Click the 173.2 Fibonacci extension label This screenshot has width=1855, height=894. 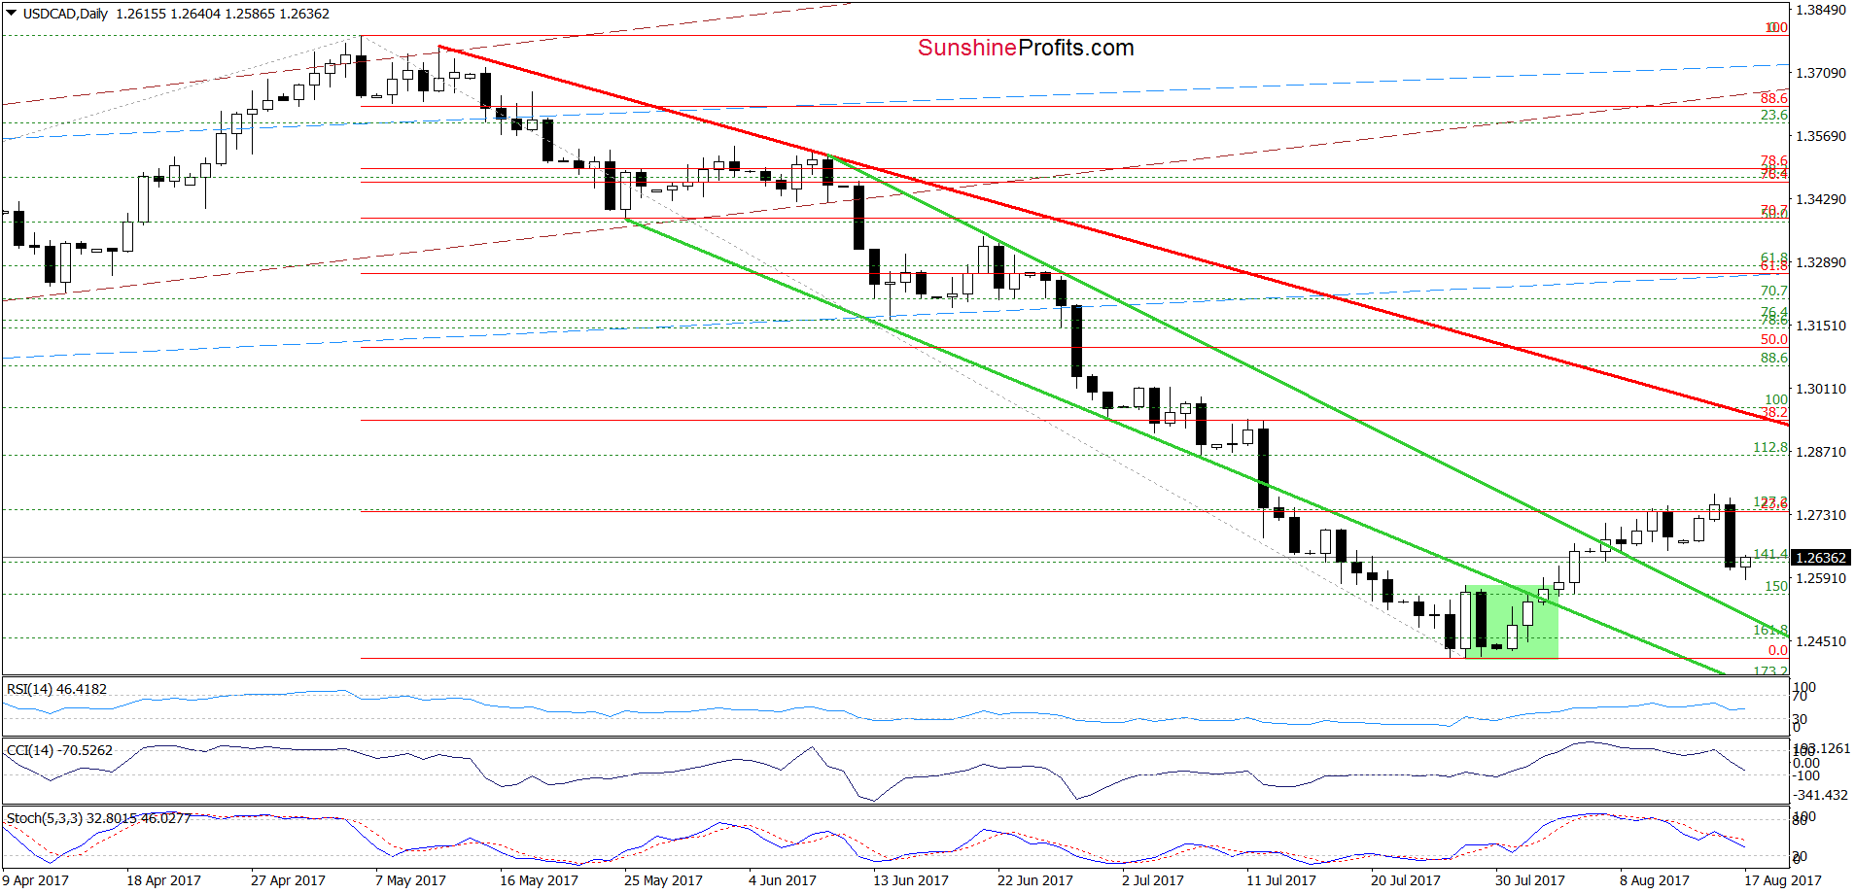point(1770,670)
